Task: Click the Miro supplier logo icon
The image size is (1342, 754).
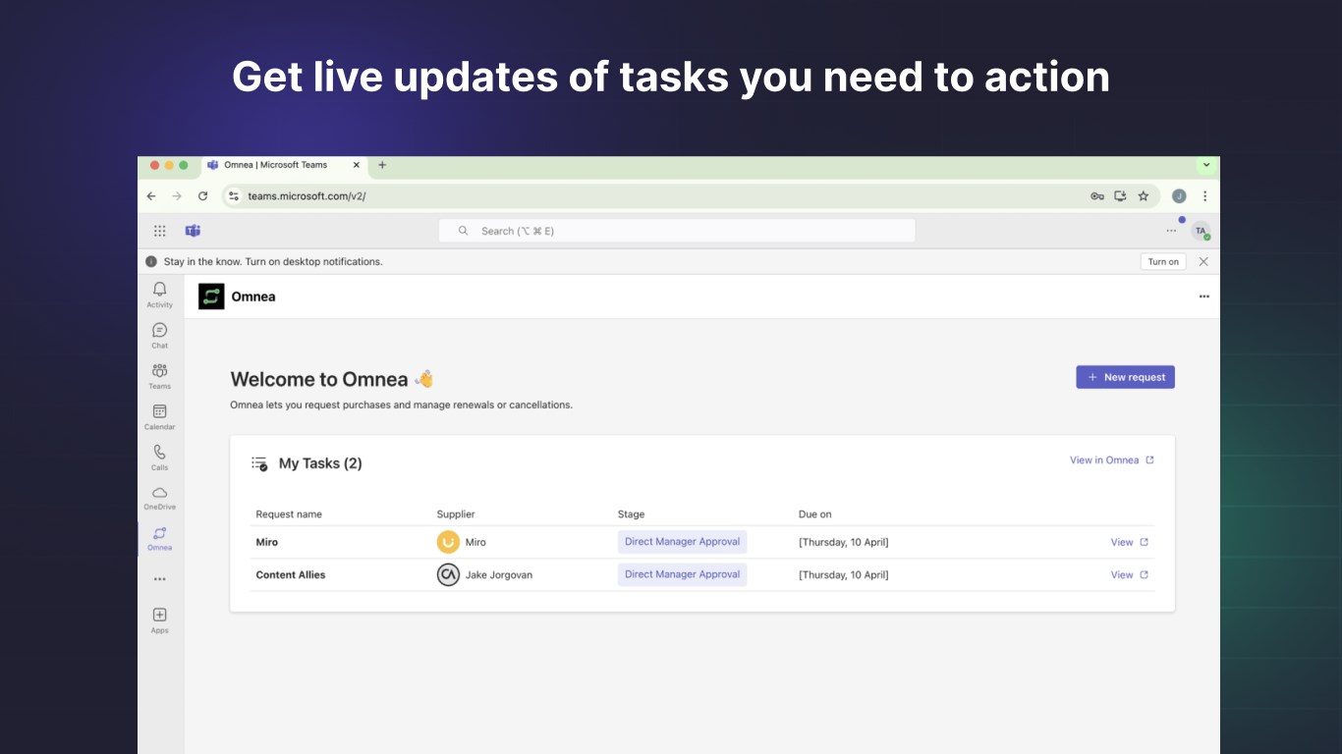Action: [448, 542]
